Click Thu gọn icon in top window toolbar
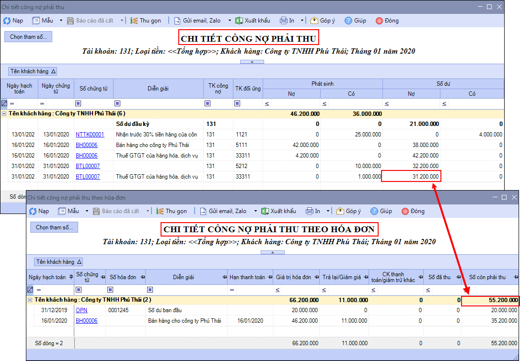The height and width of the screenshot is (361, 520). pyautogui.click(x=133, y=21)
